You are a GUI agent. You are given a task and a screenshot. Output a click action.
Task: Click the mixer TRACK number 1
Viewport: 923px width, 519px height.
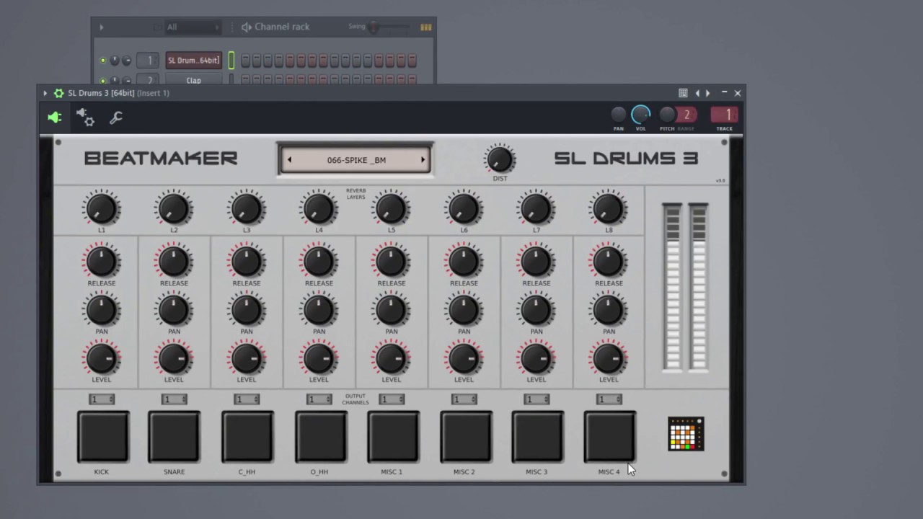pyautogui.click(x=725, y=115)
